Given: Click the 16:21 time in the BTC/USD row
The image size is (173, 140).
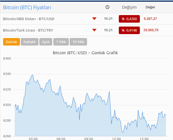Looking at the screenshot, I should [108, 19].
